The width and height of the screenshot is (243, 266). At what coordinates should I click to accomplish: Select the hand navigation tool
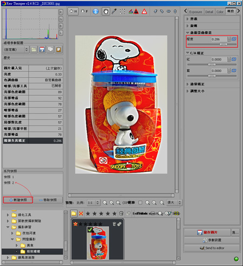tap(105, 11)
